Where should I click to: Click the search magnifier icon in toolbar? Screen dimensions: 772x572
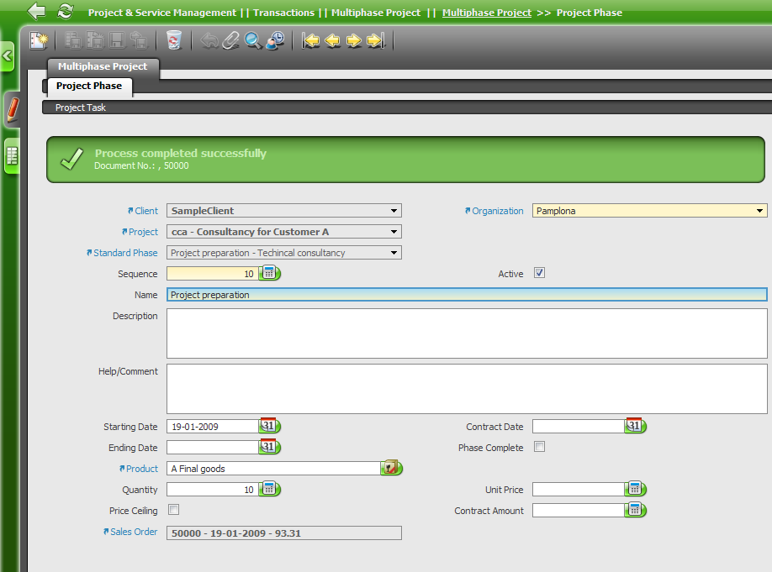point(253,40)
